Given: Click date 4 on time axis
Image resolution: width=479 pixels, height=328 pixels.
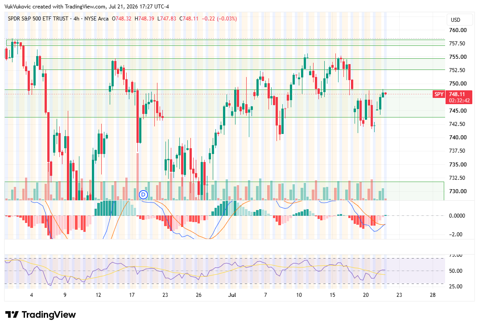Looking at the screenshot, I should point(32,295).
